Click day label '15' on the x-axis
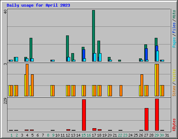The width and height of the screenshot is (178, 139). click(x=83, y=135)
